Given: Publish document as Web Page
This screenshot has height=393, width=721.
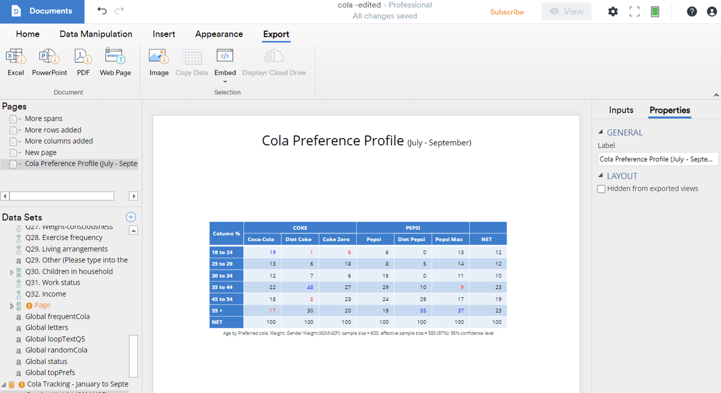Looking at the screenshot, I should (115, 62).
